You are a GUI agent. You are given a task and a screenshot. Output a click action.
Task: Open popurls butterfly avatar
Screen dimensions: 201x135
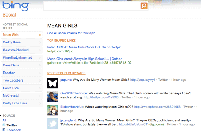click(x=52, y=83)
